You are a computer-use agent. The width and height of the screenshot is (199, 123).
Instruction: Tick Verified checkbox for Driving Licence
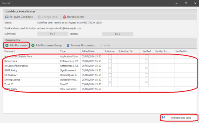click(x=147, y=80)
